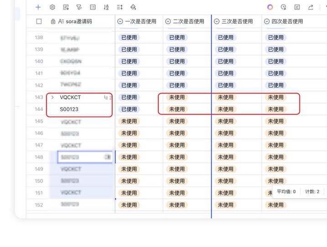Expand the VQCKCT row chevron

click(x=52, y=98)
